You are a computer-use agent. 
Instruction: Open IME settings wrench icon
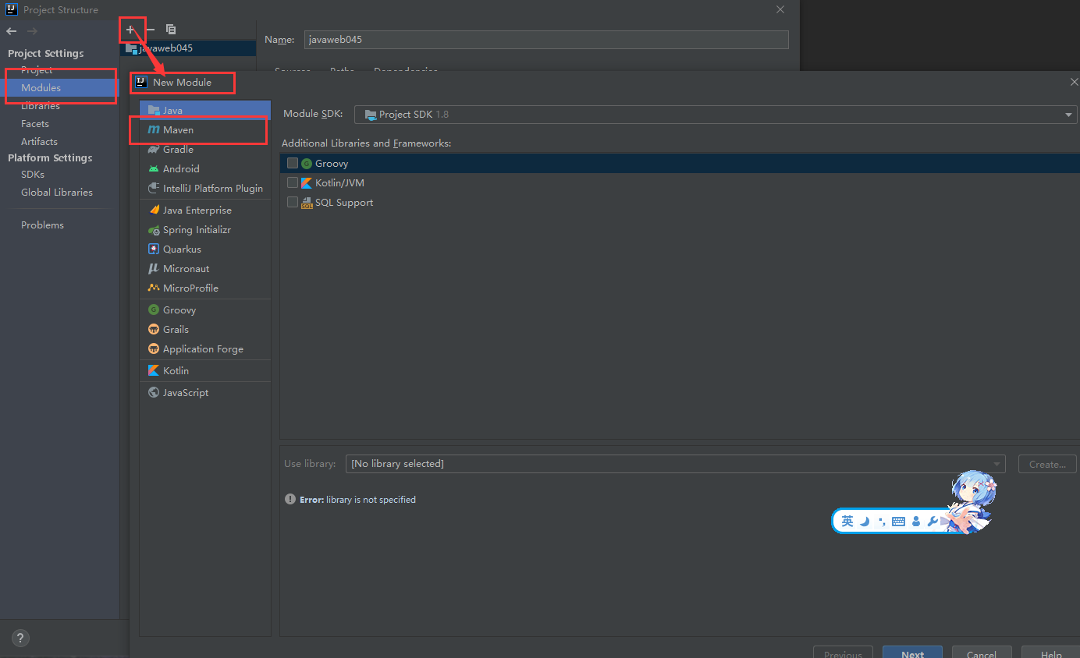tap(932, 522)
